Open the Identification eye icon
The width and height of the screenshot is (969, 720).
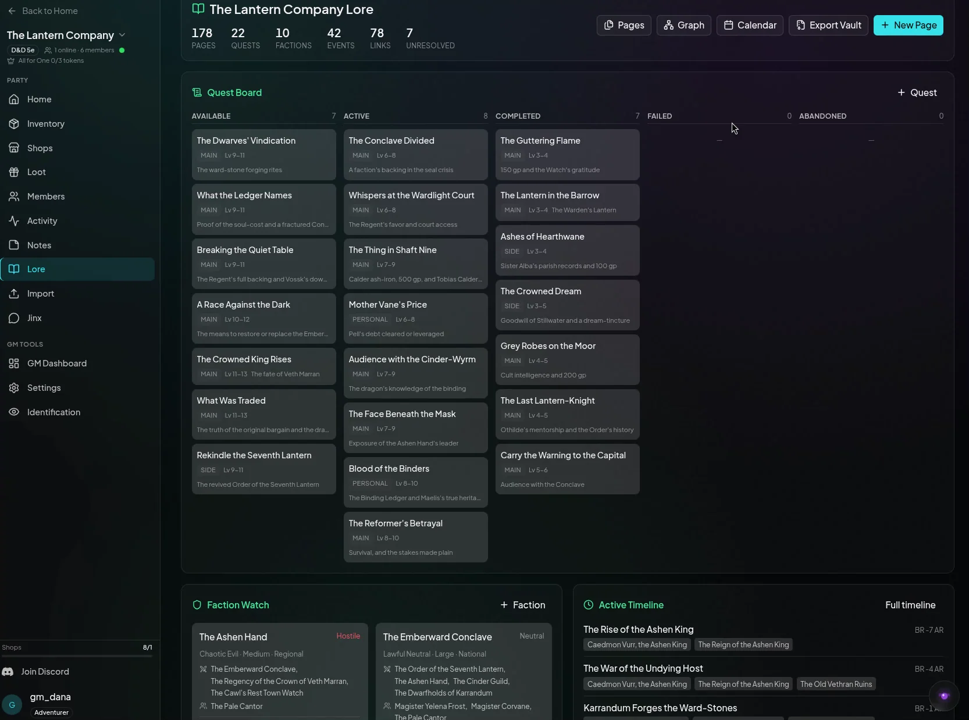pos(15,412)
